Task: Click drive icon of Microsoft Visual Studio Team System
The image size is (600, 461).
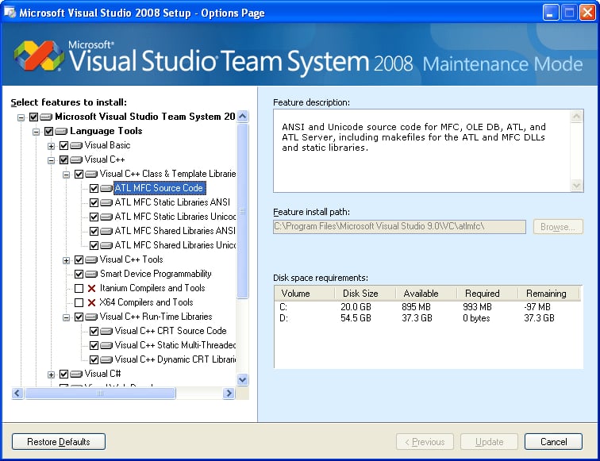Action: (46, 117)
